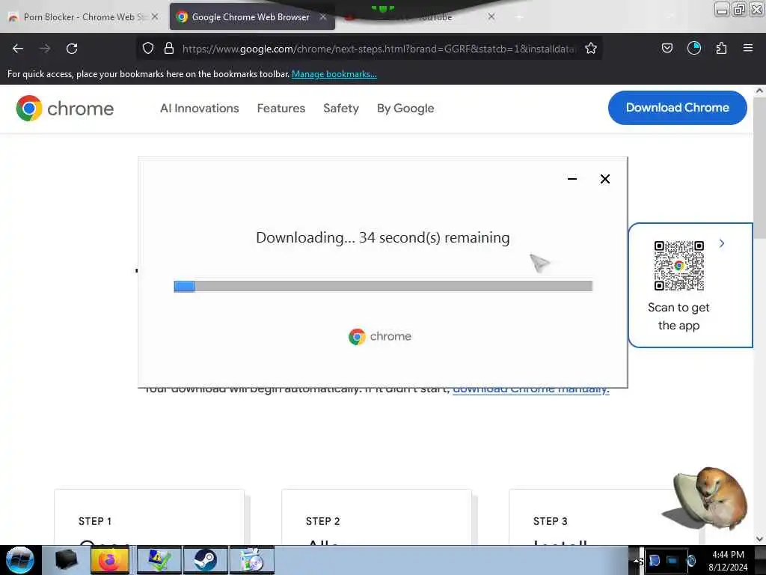The width and height of the screenshot is (766, 575).
Task: Bookmark this page with the star
Action: [x=591, y=48]
